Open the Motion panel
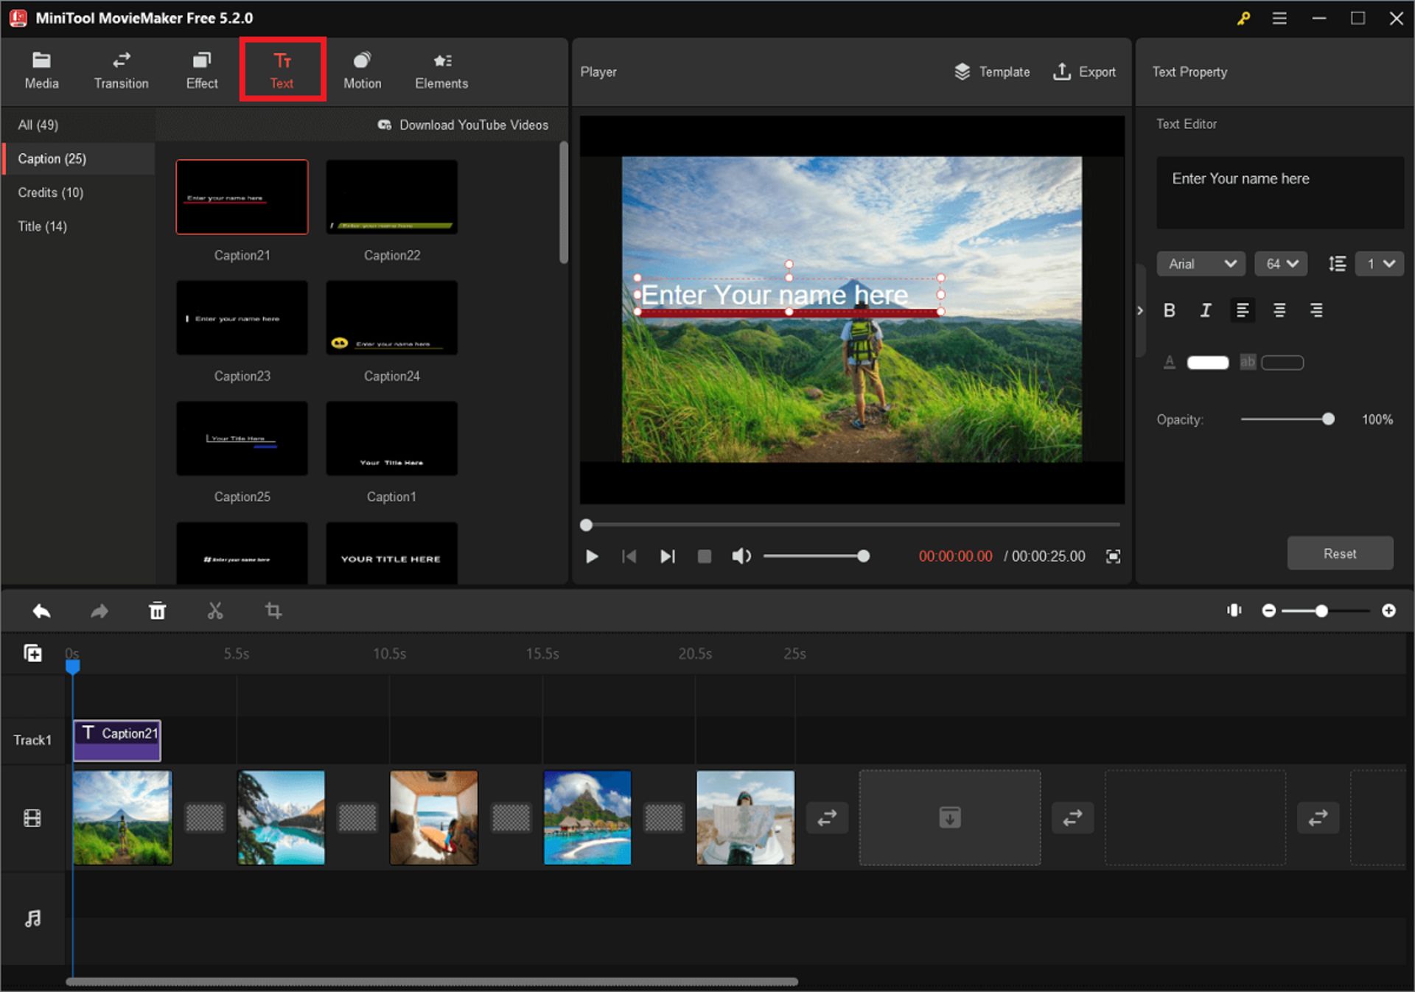 click(362, 70)
